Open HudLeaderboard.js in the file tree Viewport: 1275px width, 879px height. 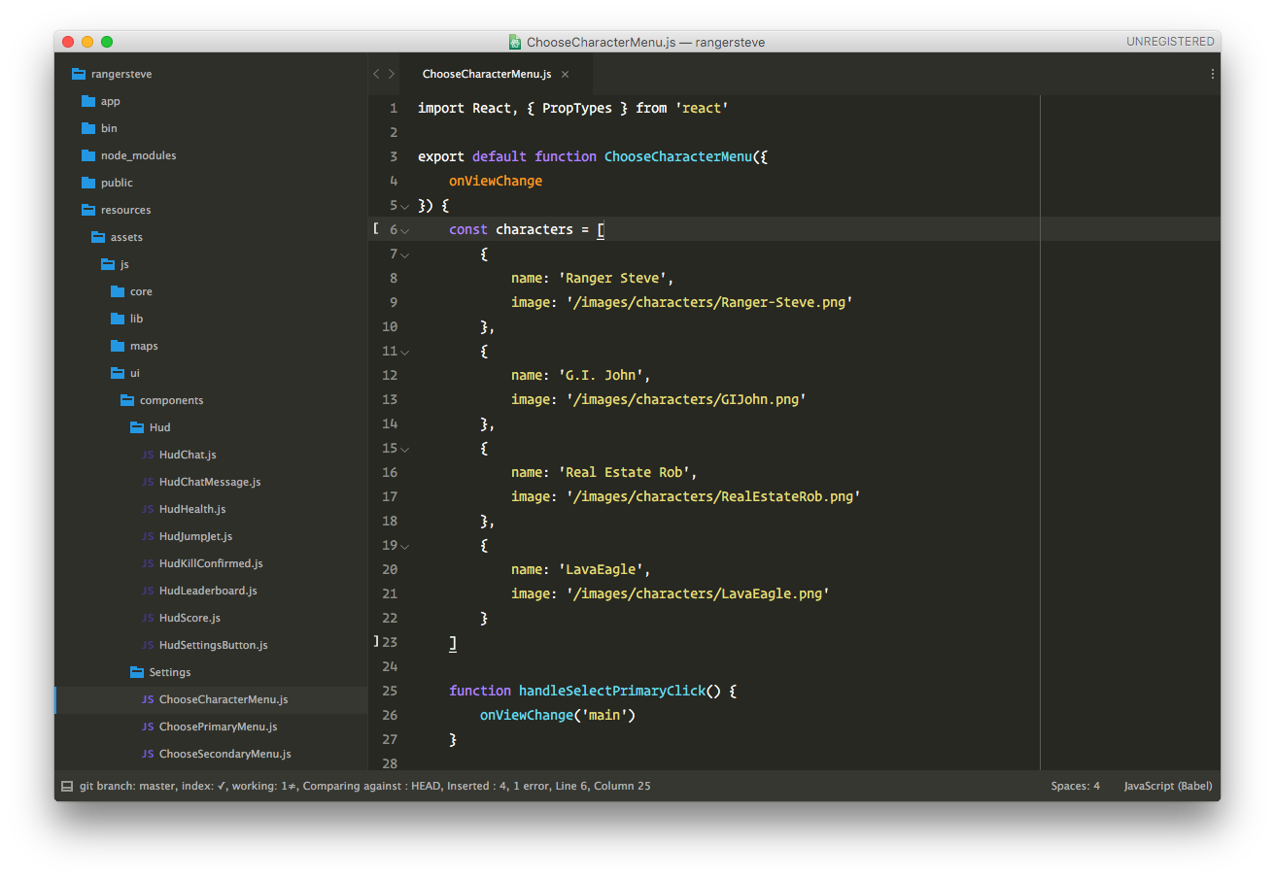pyautogui.click(x=208, y=591)
